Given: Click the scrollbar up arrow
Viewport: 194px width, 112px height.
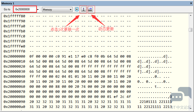Looking at the screenshot, I should [191, 15].
